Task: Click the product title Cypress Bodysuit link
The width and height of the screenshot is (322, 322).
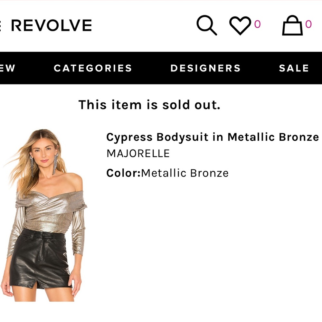Action: pos(212,137)
